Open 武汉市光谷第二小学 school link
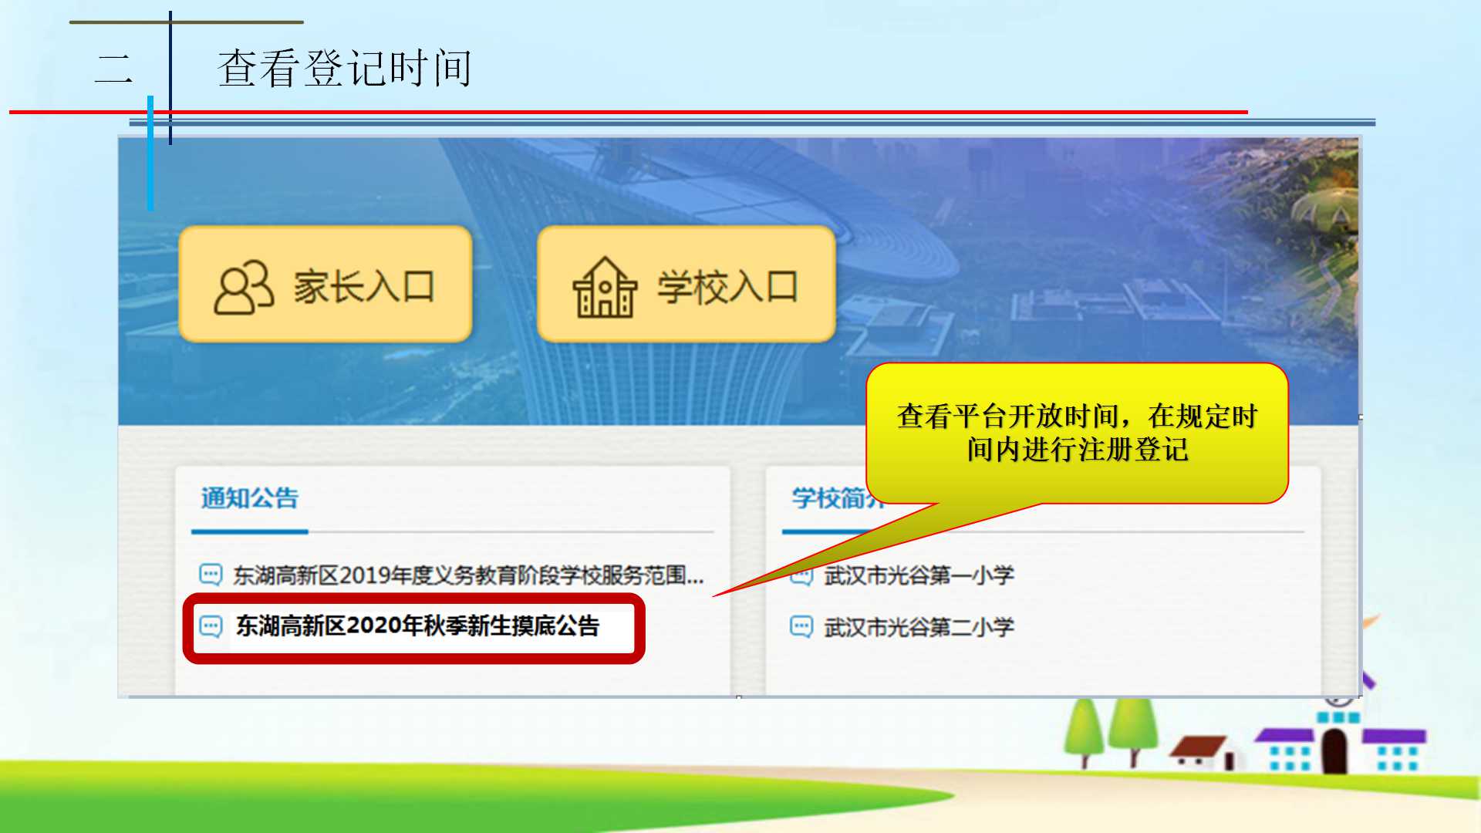1481x833 pixels. pos(919,627)
